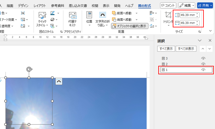Open the Edit (編集) mode dropdown

tap(187, 6)
